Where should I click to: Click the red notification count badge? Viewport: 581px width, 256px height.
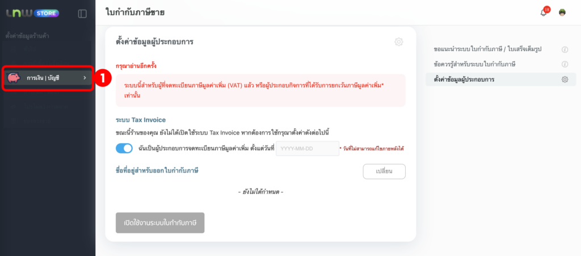[x=547, y=9]
